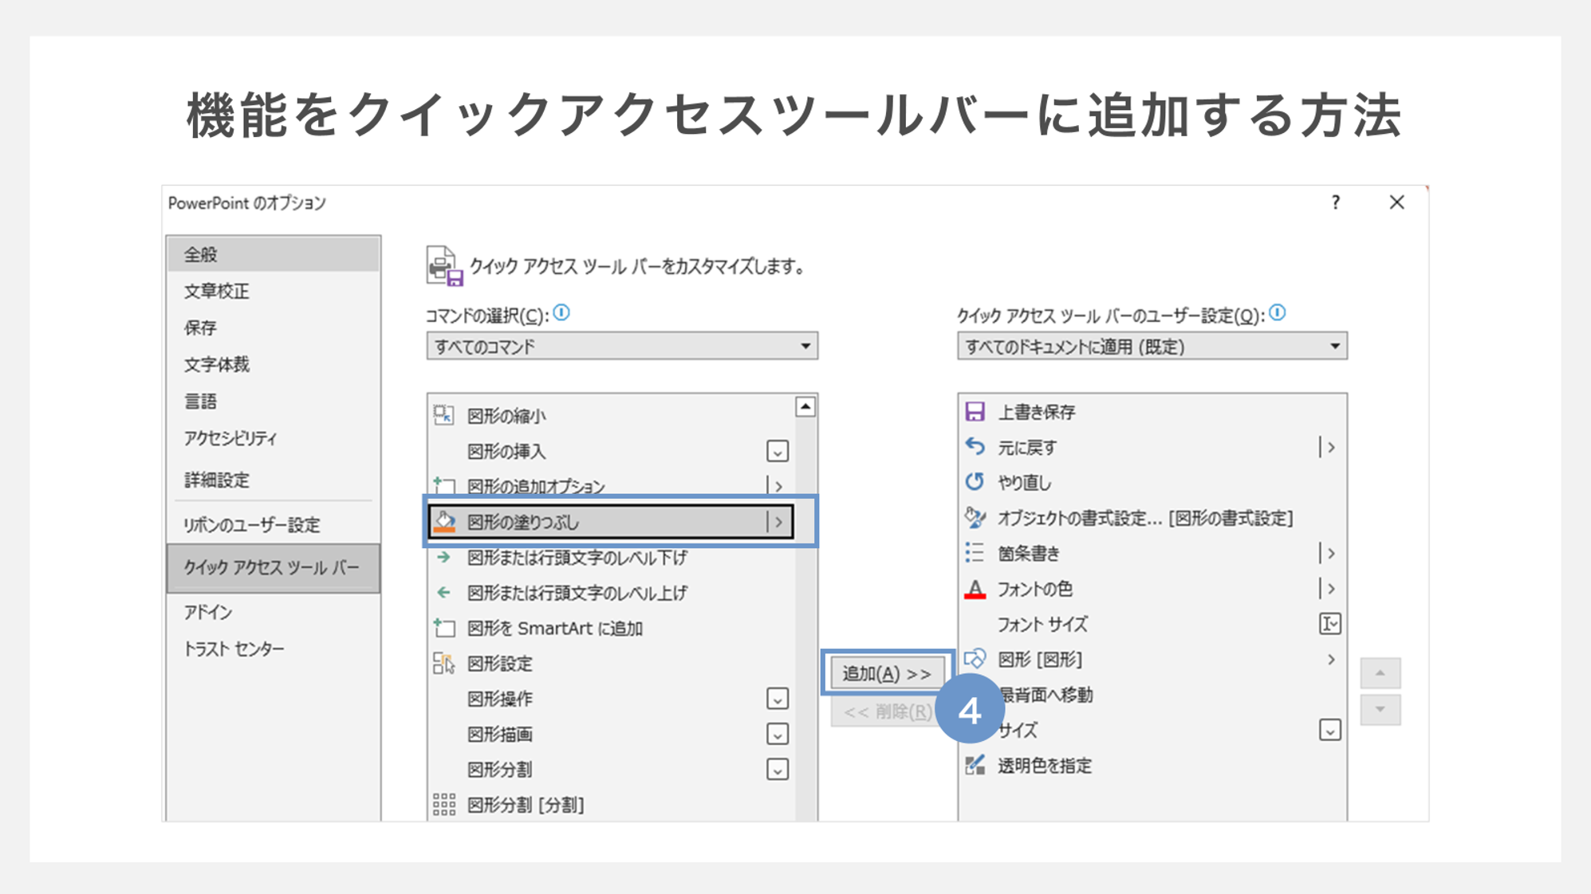Select the 図形操作 list item

click(x=611, y=699)
